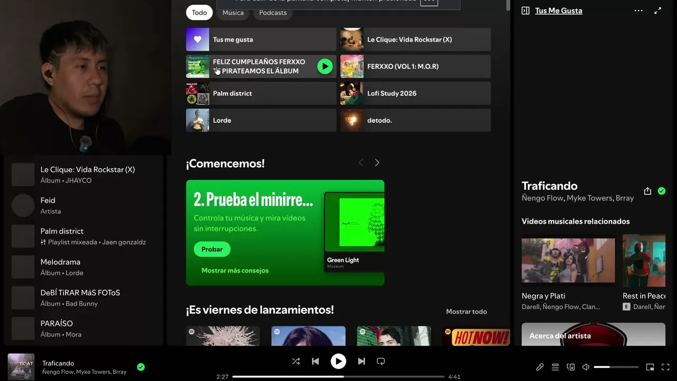Screen dimensions: 677x381
Task: Open the Acerca del artista card
Action: 593,334
